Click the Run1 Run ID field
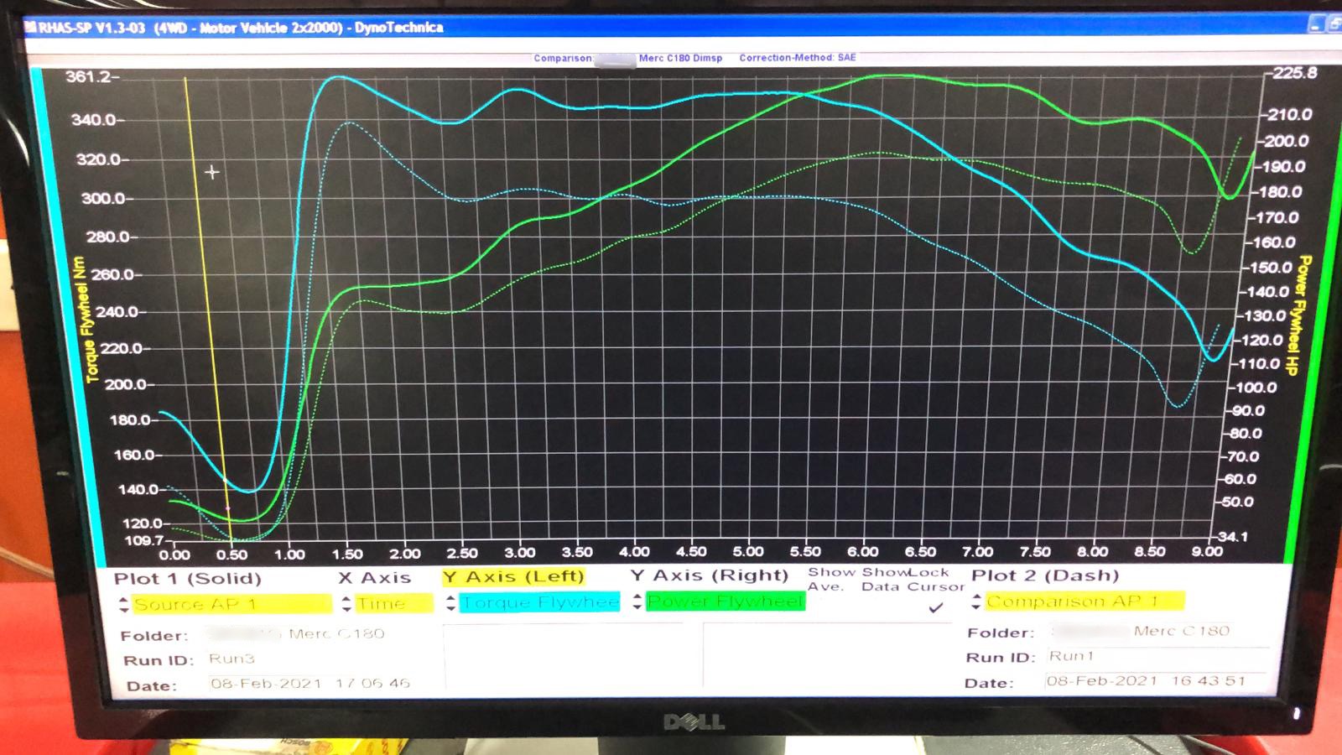The width and height of the screenshot is (1342, 755). pyautogui.click(x=1157, y=656)
